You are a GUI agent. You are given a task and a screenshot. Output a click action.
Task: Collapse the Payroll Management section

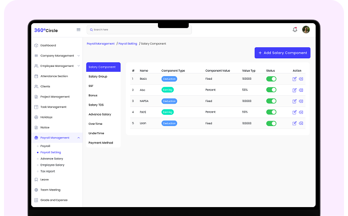[79, 138]
